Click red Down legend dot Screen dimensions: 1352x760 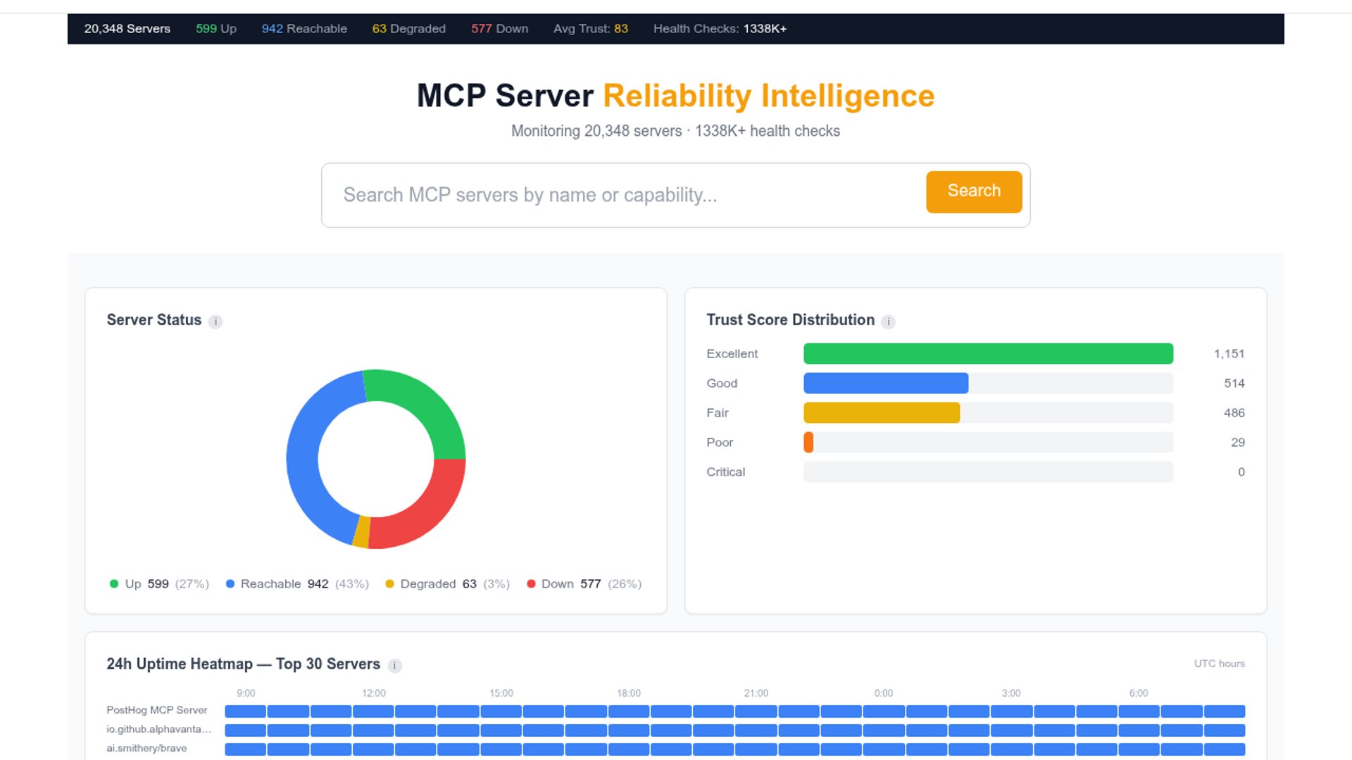pyautogui.click(x=531, y=584)
